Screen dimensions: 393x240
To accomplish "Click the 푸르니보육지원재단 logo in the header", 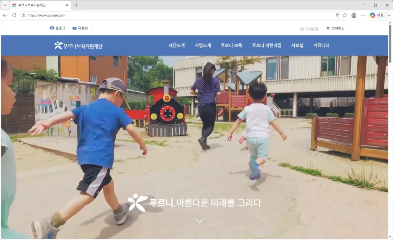I will [x=78, y=46].
